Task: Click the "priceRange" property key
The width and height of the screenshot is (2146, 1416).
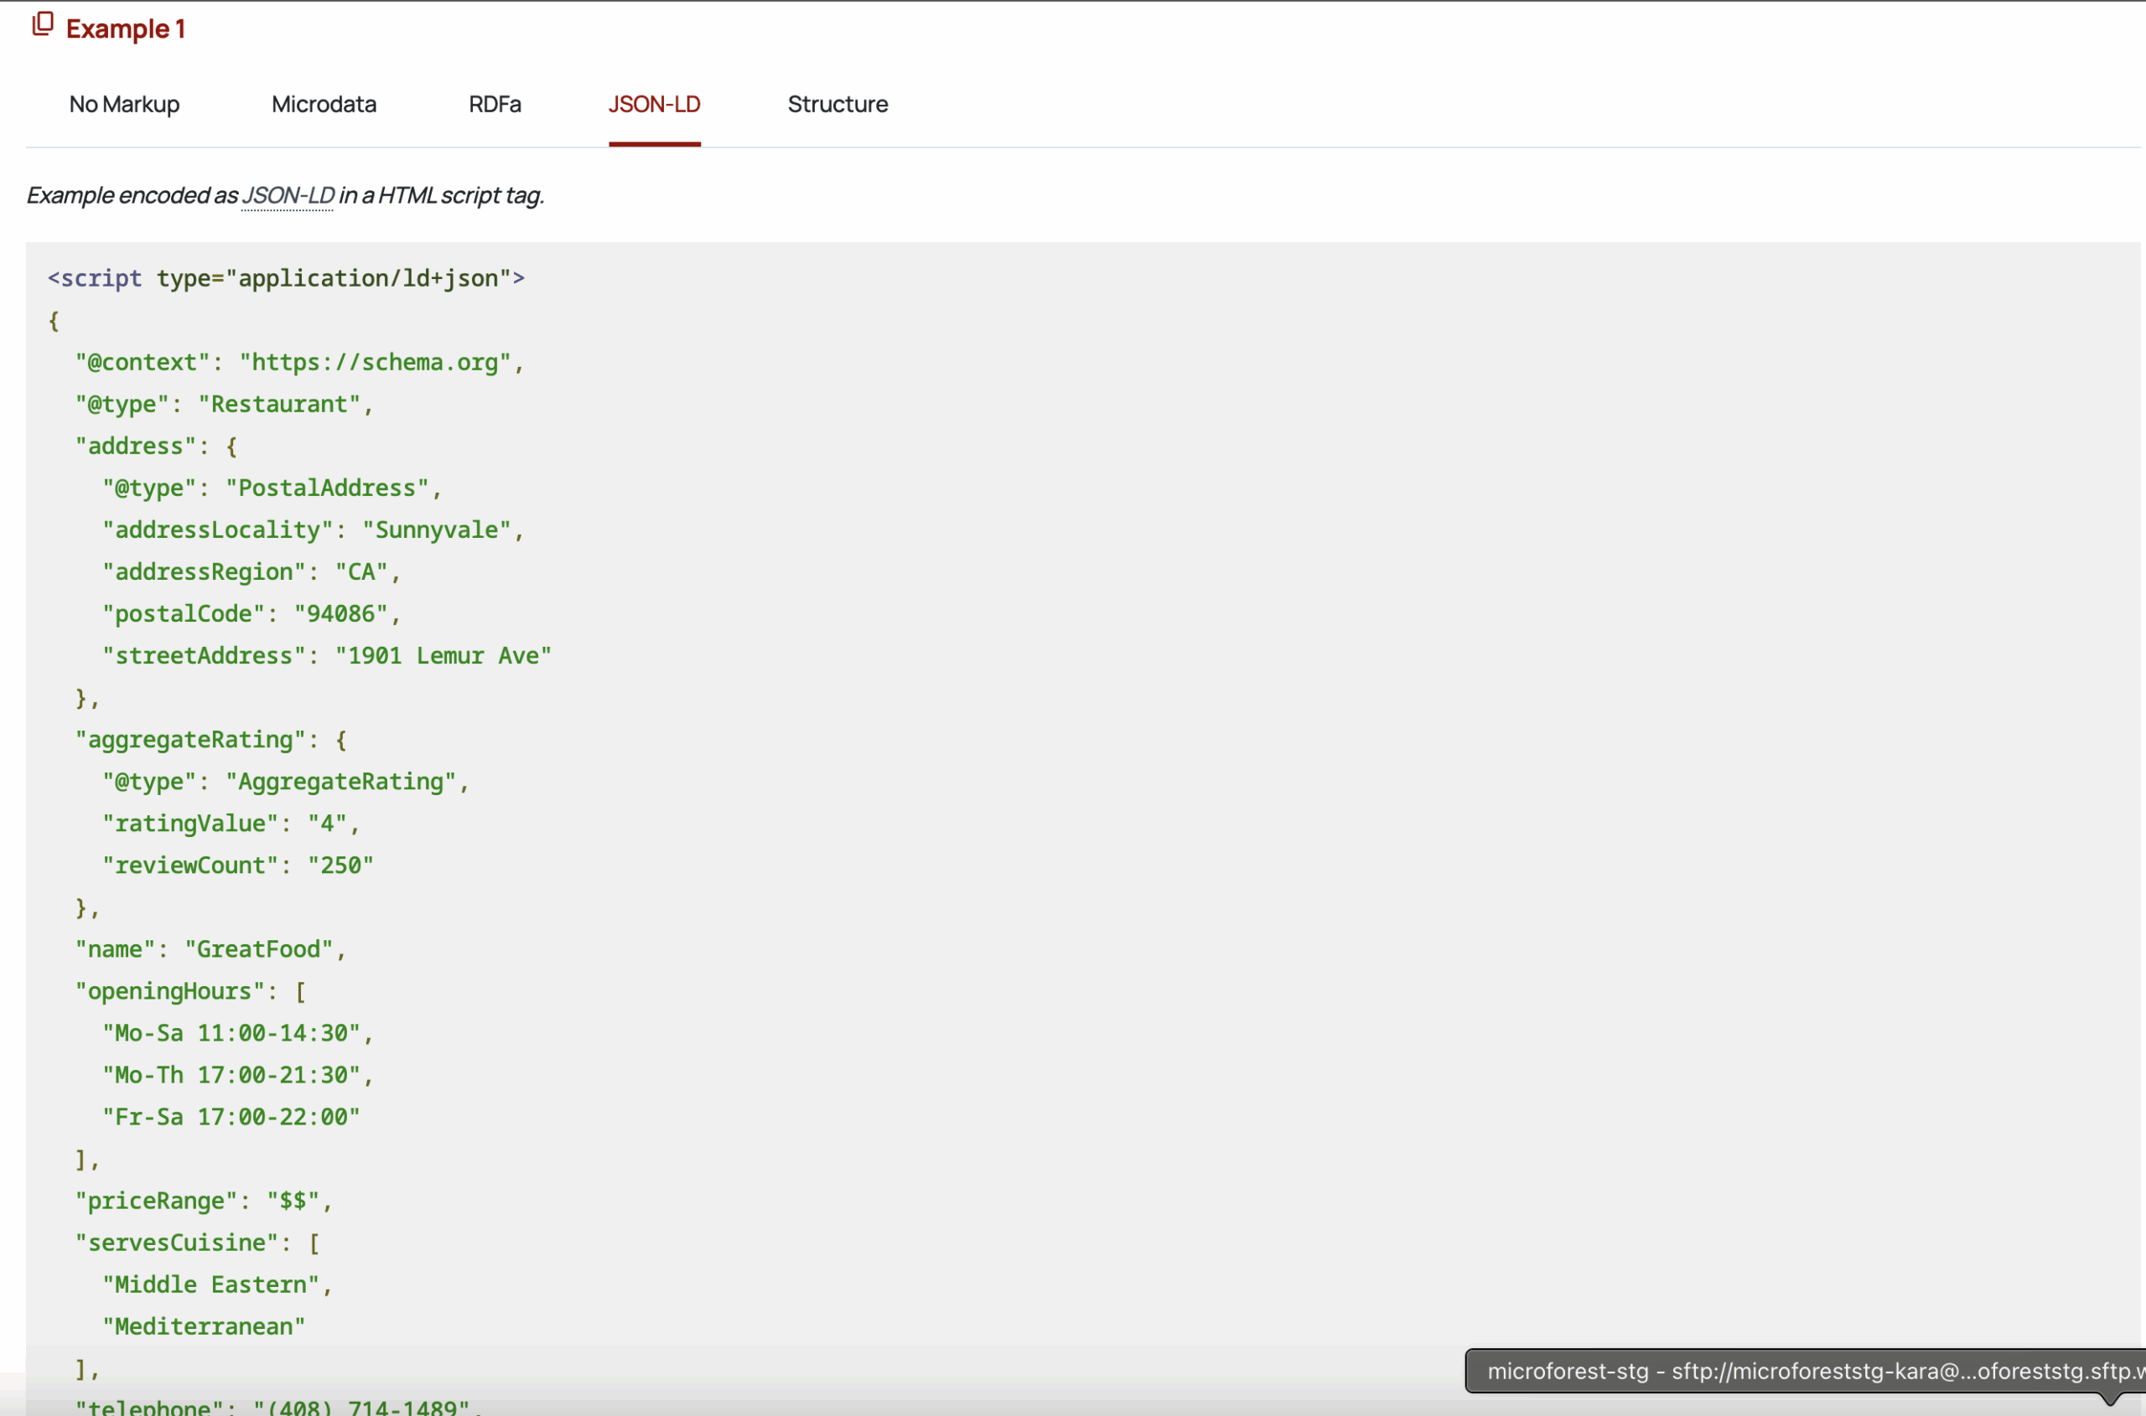Action: point(156,1200)
